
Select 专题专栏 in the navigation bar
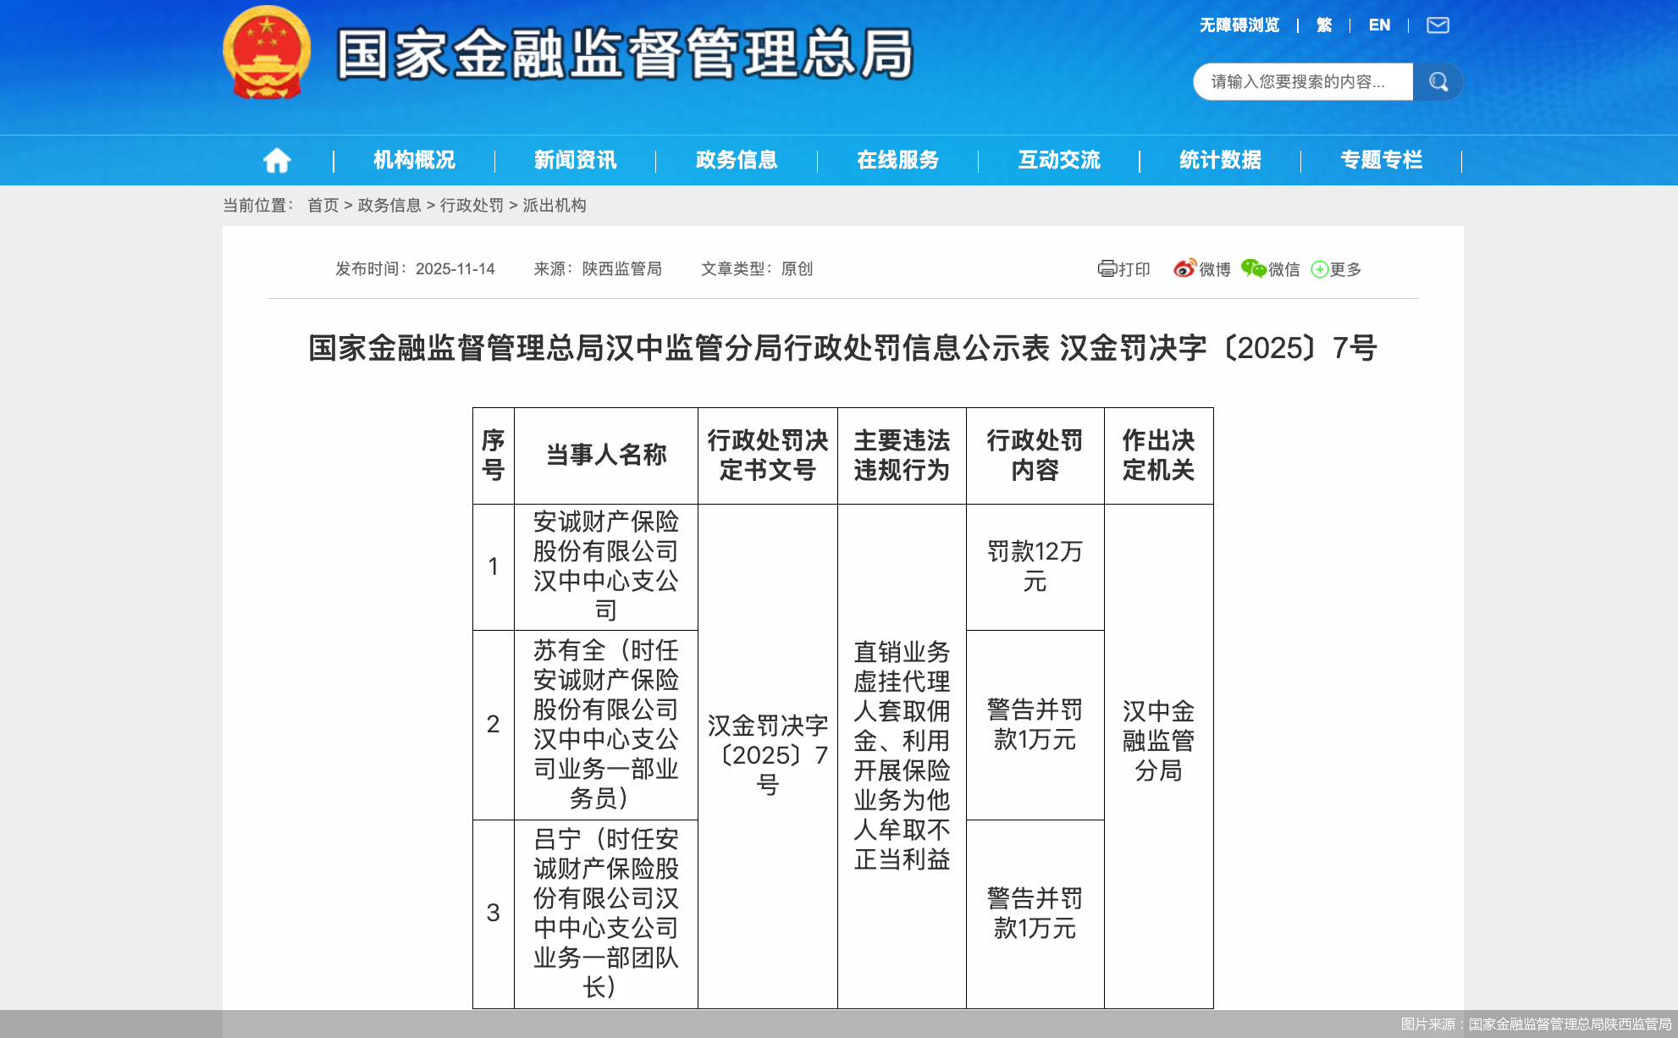[x=1382, y=159]
